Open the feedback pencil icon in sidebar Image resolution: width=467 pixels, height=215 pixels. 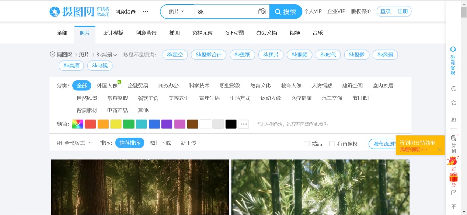453,193
